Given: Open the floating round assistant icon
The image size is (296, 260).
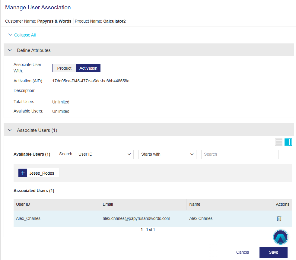Looking at the screenshot, I should 281,237.
